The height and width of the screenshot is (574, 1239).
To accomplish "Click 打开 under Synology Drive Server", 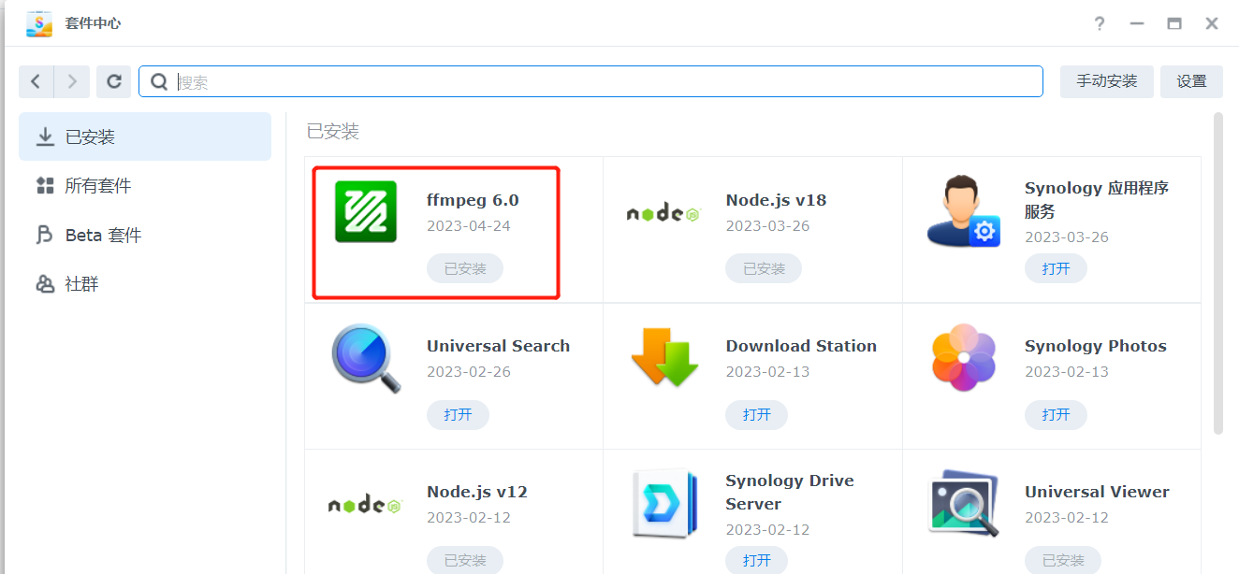I will pyautogui.click(x=756, y=560).
